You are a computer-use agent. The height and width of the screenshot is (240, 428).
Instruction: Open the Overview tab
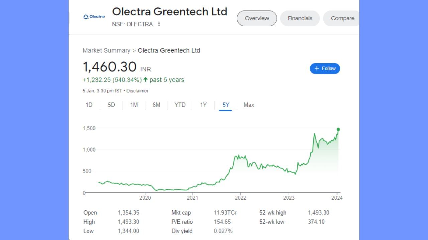(x=257, y=18)
